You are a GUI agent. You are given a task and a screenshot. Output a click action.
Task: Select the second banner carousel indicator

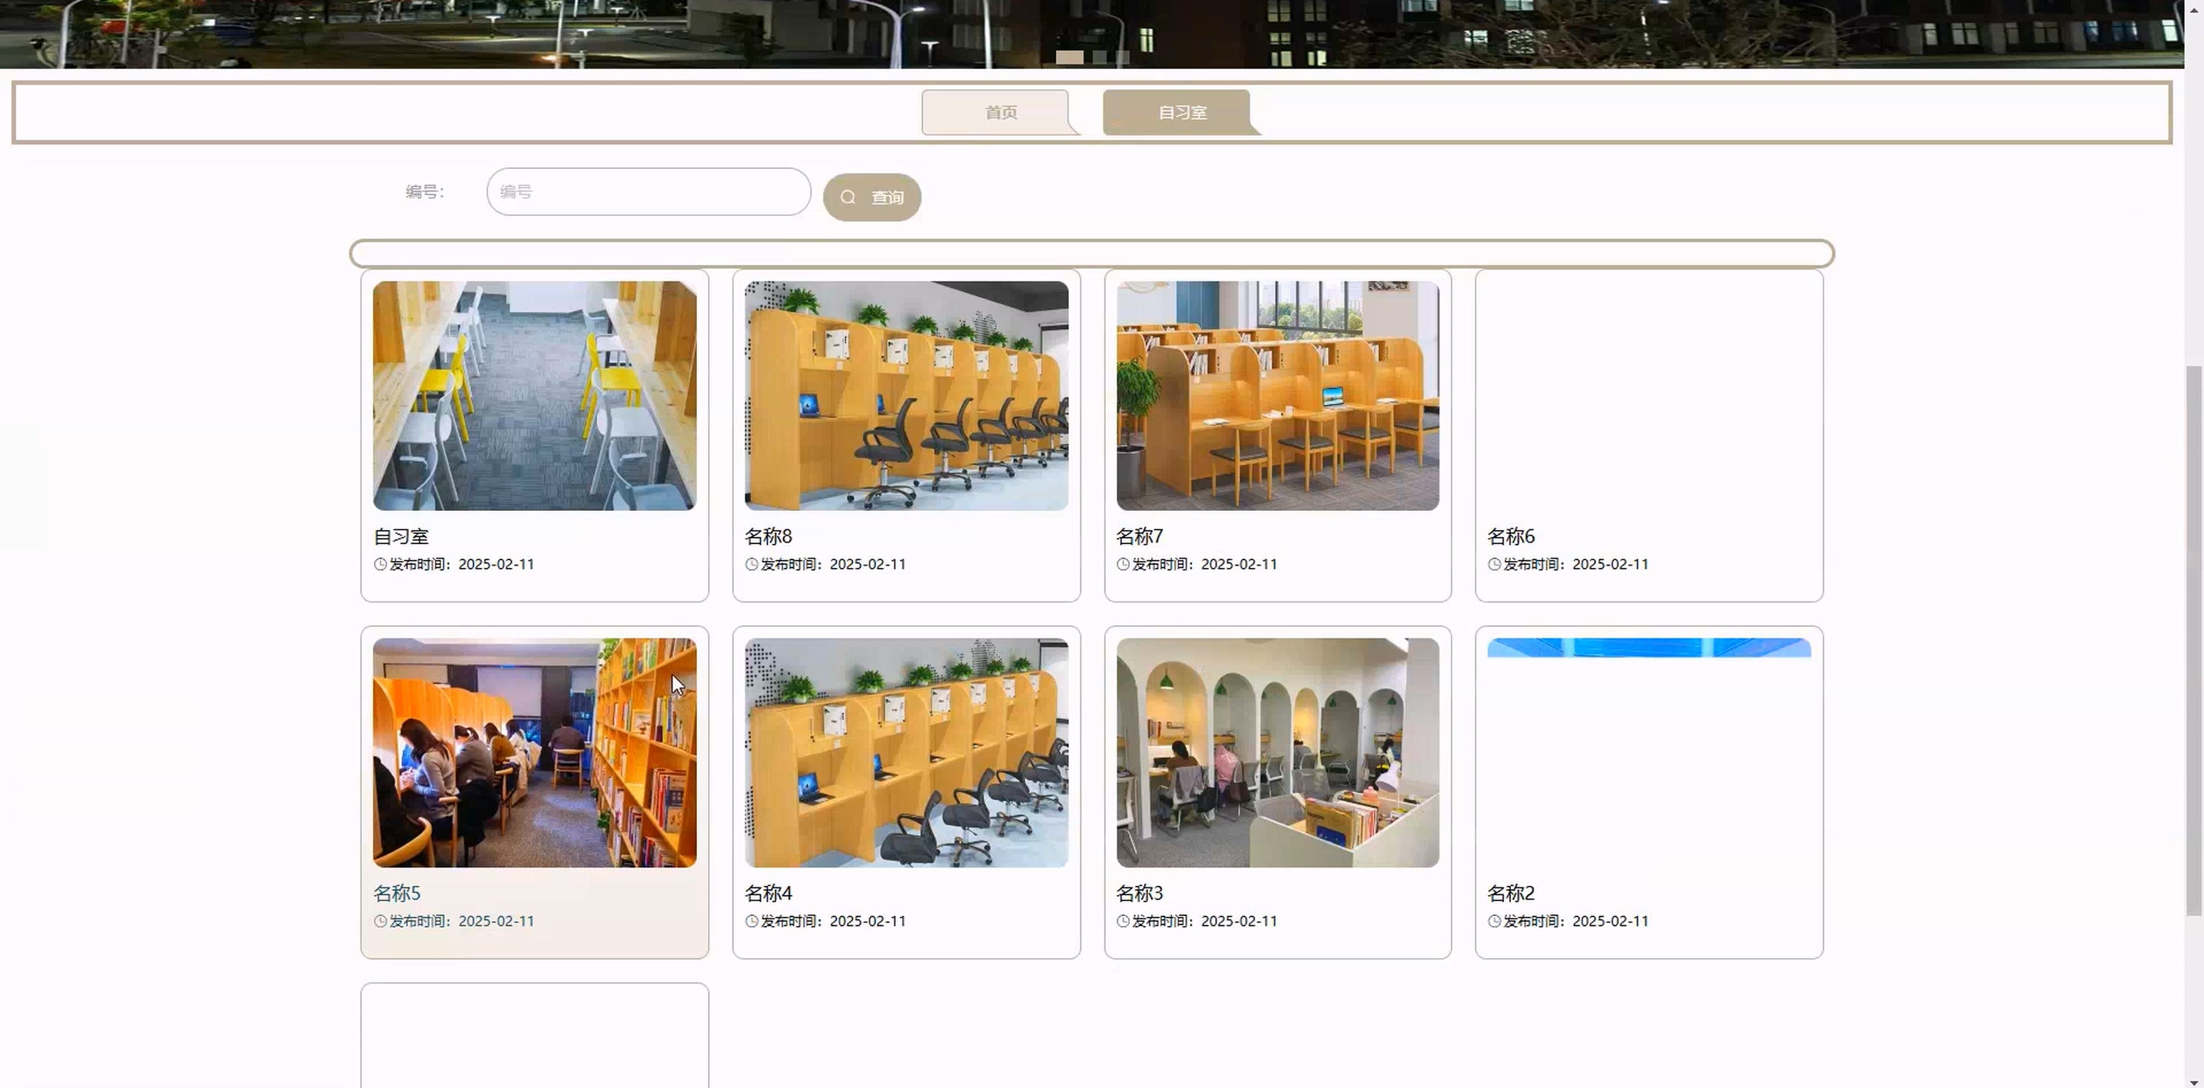[1100, 58]
